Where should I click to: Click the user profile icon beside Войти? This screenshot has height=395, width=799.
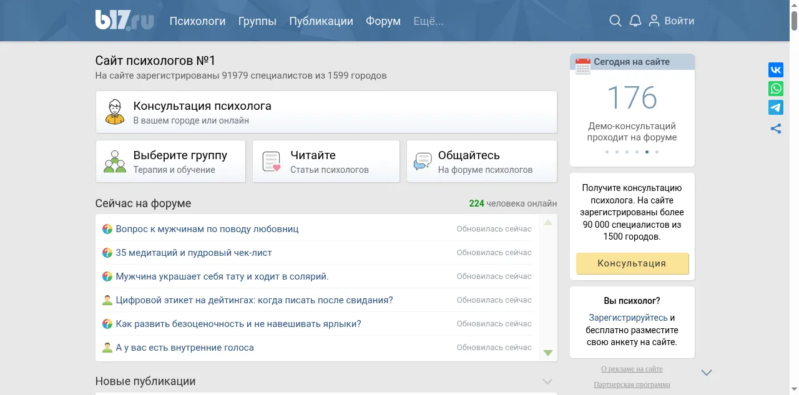tap(654, 21)
